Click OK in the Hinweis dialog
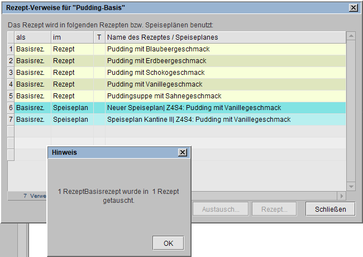 pos(168,243)
